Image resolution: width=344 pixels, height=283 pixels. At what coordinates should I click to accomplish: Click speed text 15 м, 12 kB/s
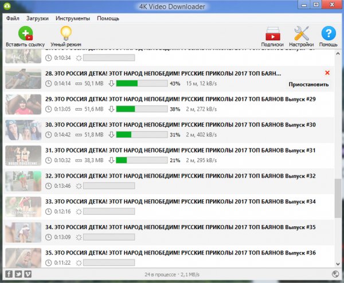(x=201, y=84)
